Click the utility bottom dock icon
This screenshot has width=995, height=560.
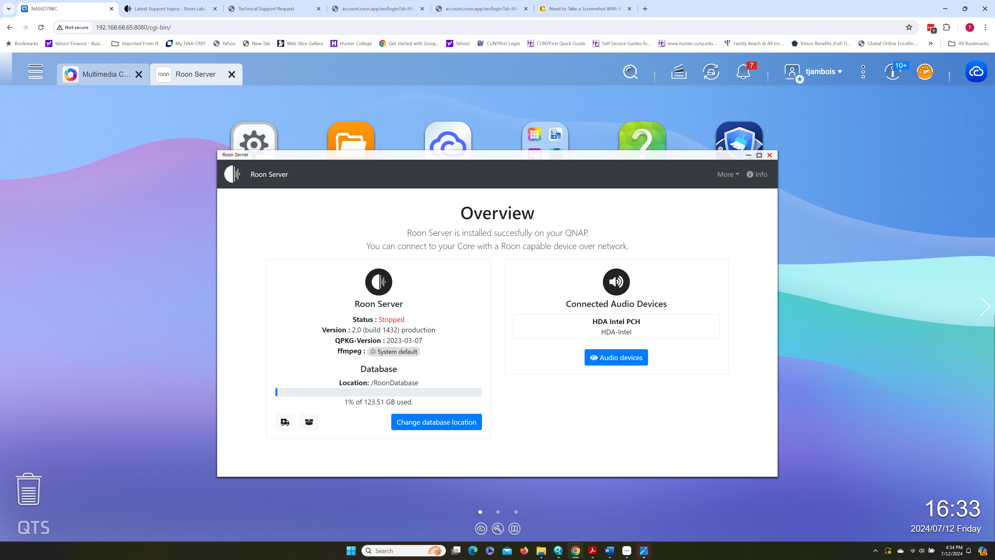click(x=497, y=529)
